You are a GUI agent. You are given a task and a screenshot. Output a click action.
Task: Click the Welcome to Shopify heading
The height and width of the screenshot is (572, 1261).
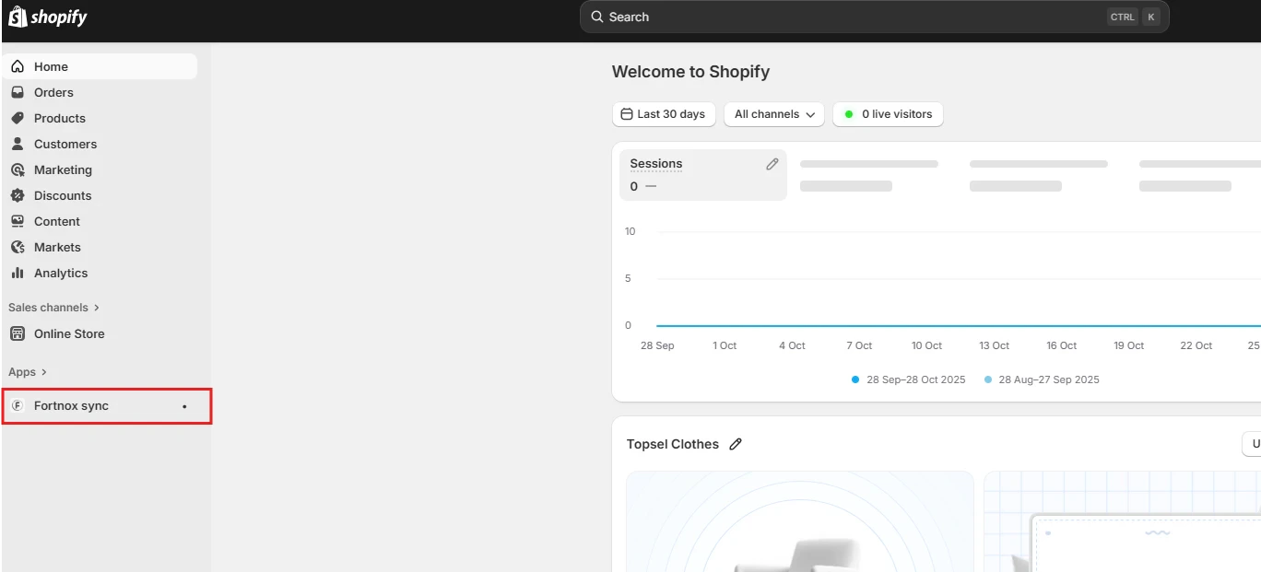pyautogui.click(x=690, y=72)
